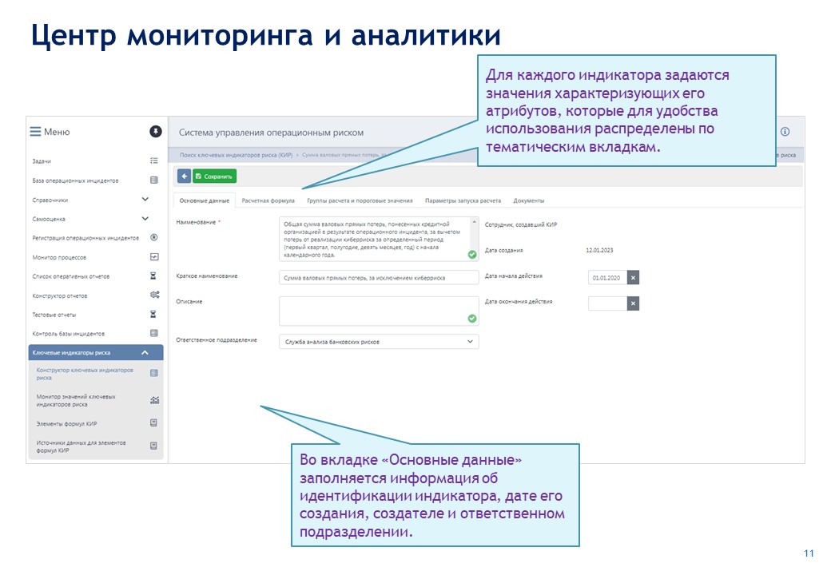Click the info icon in header
The image size is (831, 575).
point(785,131)
